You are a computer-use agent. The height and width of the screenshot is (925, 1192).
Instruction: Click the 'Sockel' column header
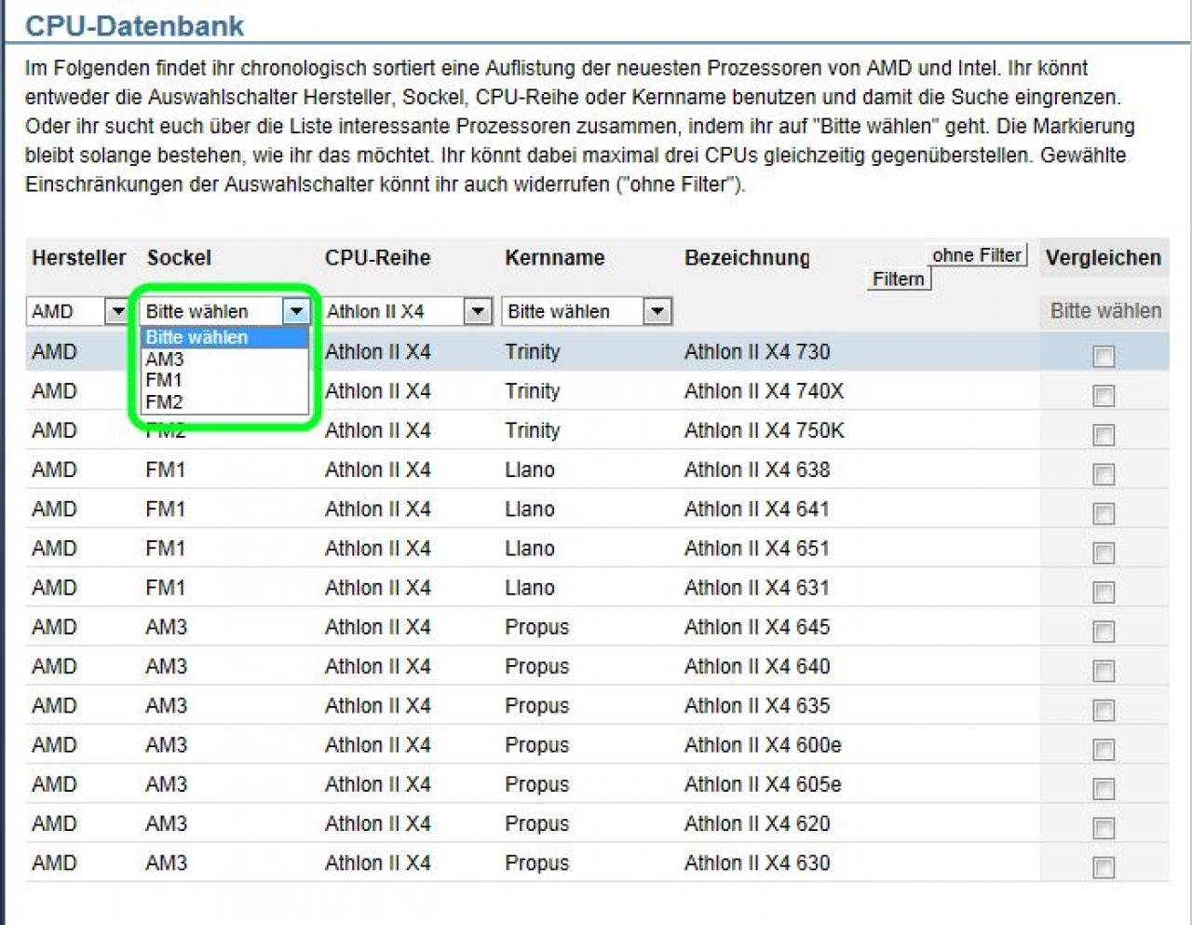pyautogui.click(x=179, y=258)
